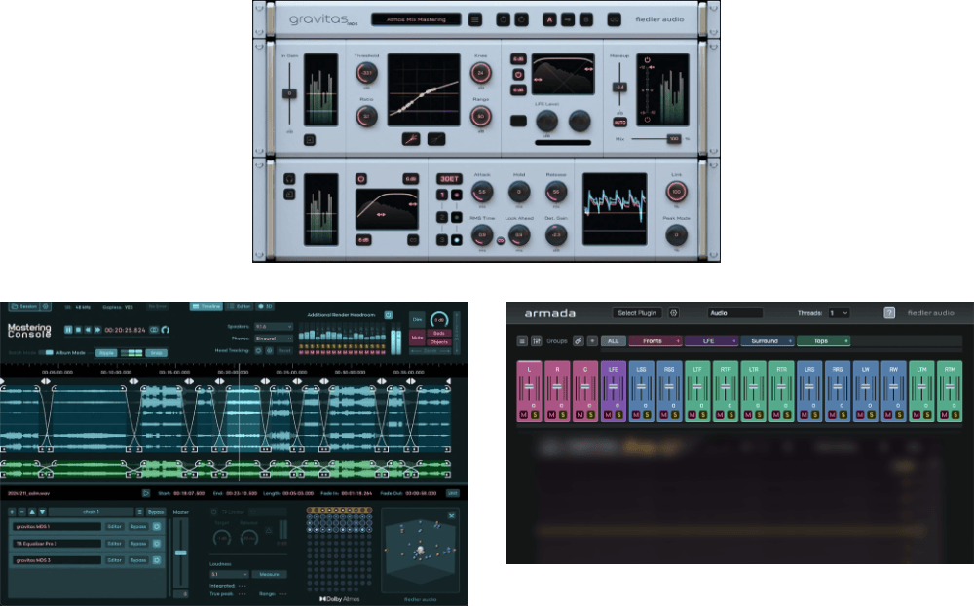Viewport: 974px width, 606px height.
Task: Mute the L channel in Armada
Action: [x=523, y=414]
